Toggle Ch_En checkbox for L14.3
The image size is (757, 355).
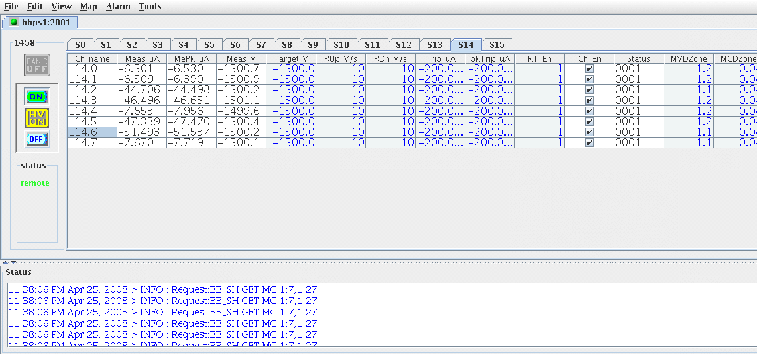pyautogui.click(x=589, y=101)
